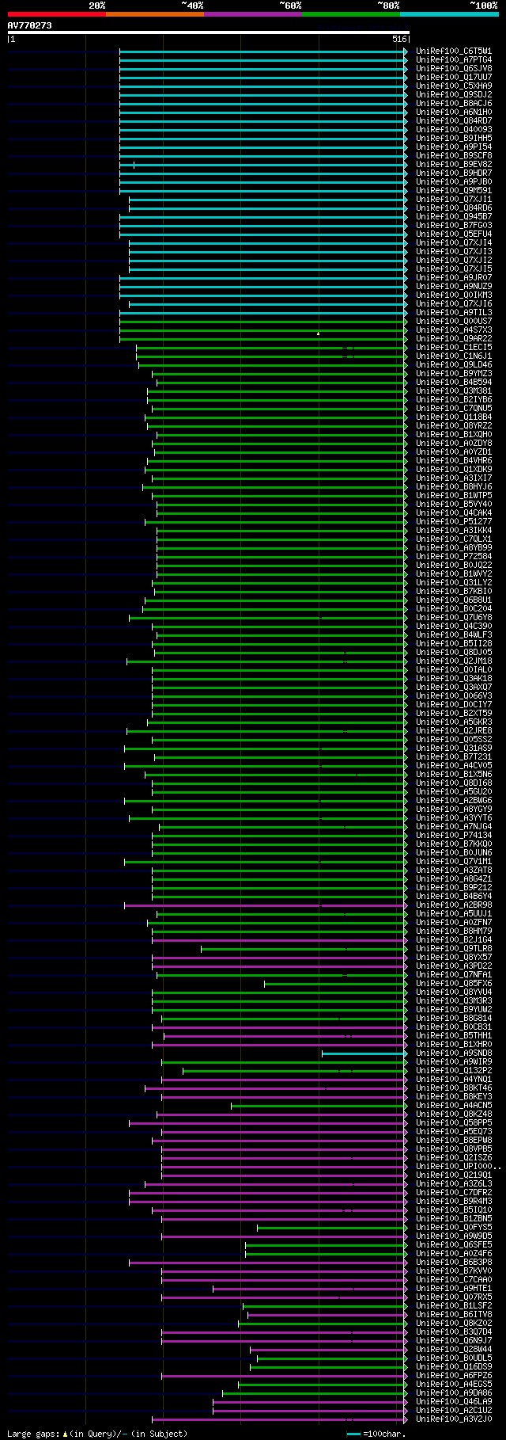The height and width of the screenshot is (1440, 506).
Task: Click the cyan ~100% identity legend segment
Action: (449, 13)
